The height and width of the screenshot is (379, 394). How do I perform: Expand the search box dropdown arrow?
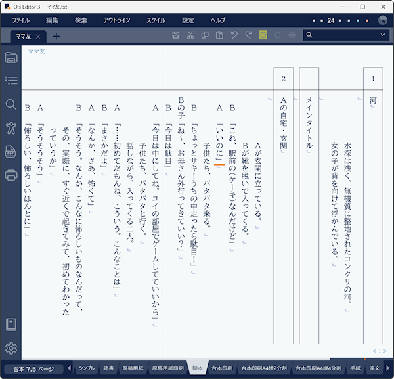(383, 35)
